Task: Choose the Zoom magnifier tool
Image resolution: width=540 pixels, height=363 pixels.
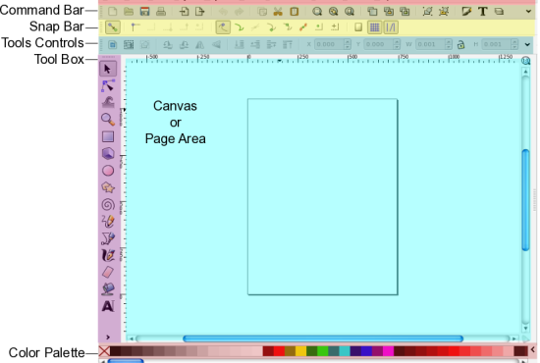Action: click(x=108, y=120)
